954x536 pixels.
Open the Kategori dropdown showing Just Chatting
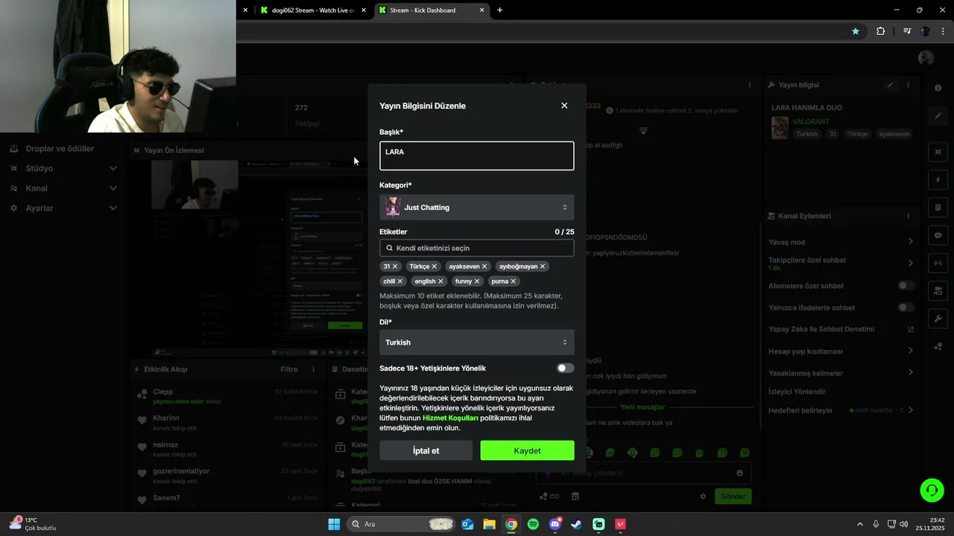[x=477, y=208]
